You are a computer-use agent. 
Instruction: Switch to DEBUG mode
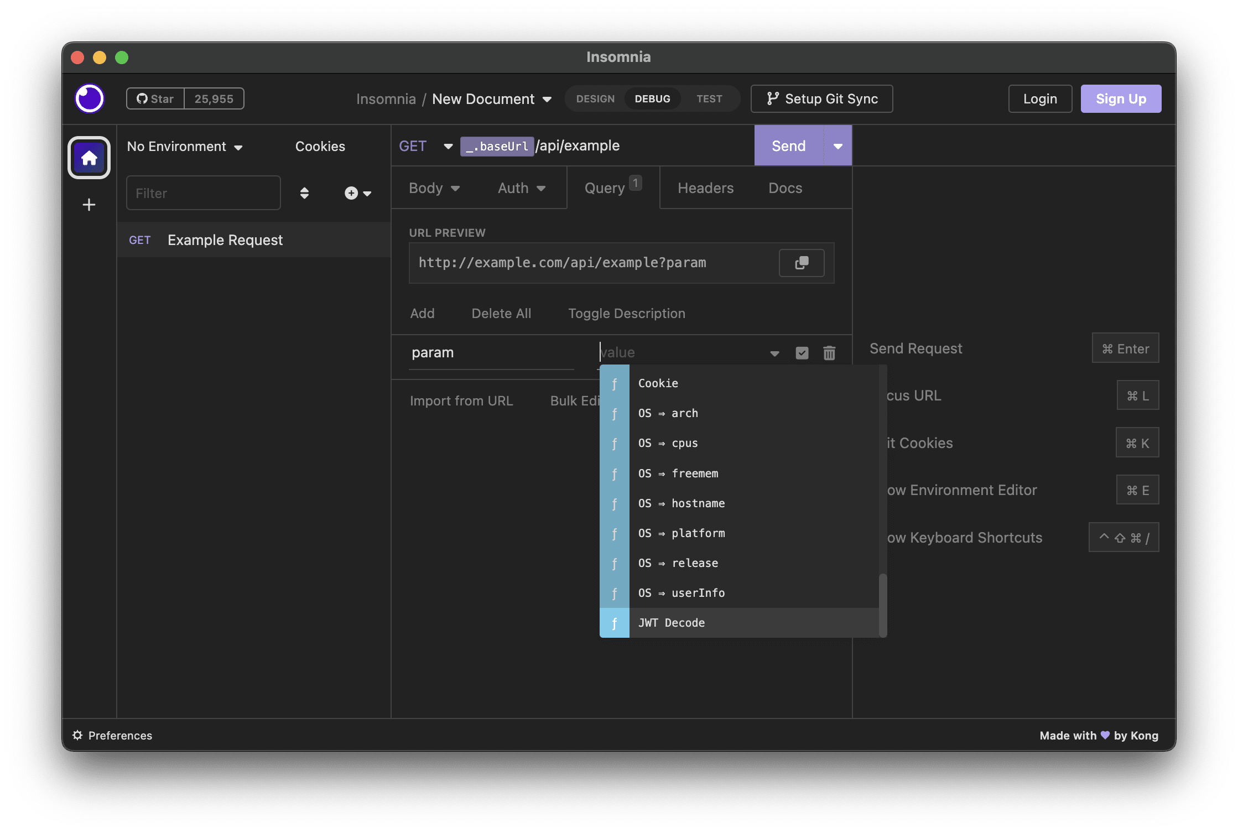click(653, 99)
